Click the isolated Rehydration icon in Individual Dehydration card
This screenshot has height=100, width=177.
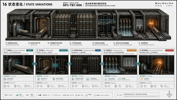tap(15, 86)
